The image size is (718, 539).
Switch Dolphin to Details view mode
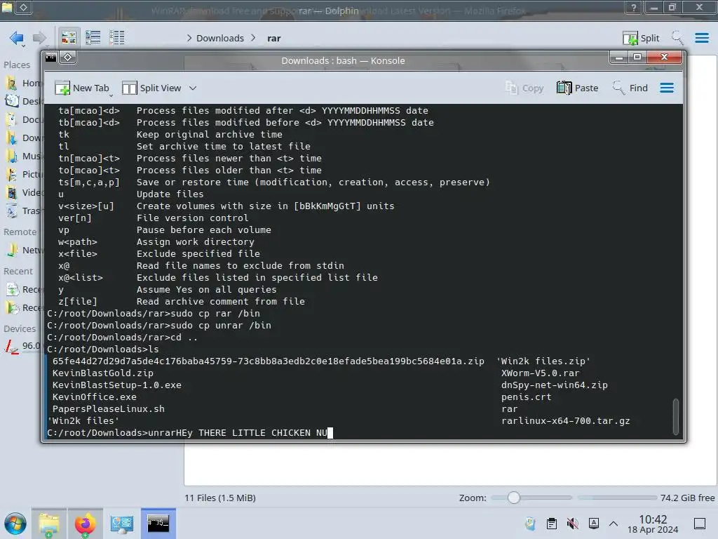tap(117, 38)
